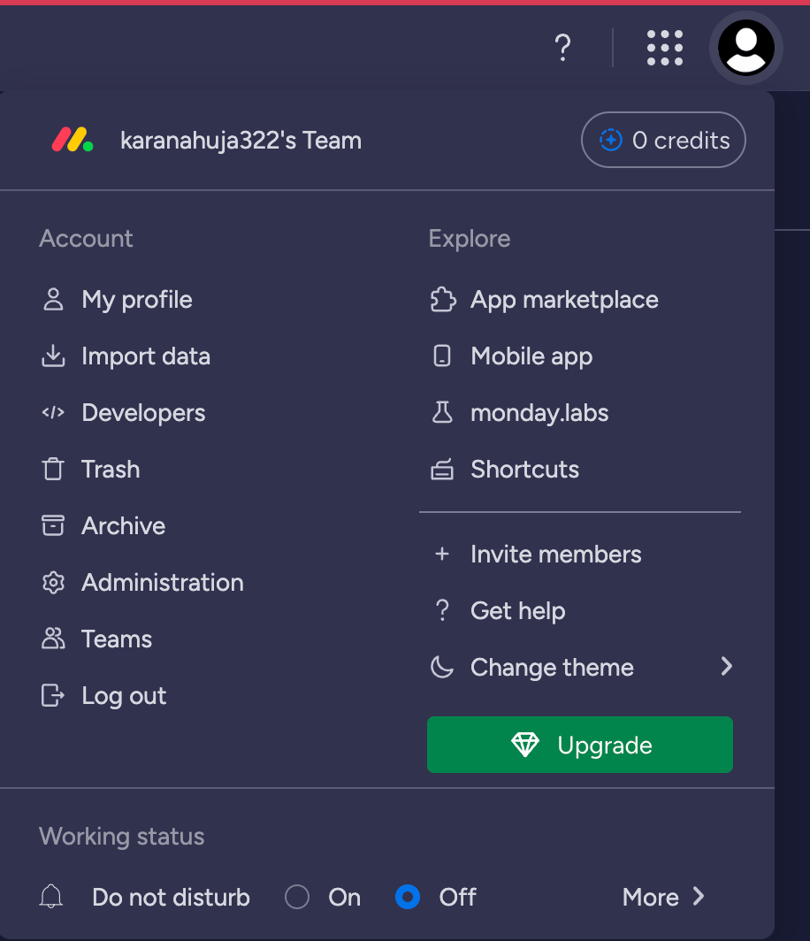Click the plus icon beside Invite members
Viewport: 810px width, 941px height.
442,554
